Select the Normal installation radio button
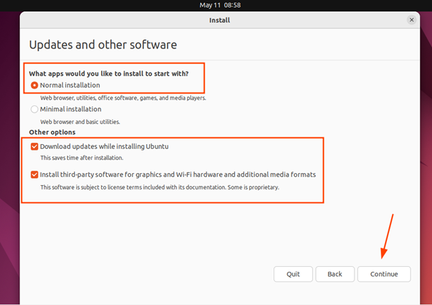This screenshot has width=432, height=305. 35,85
